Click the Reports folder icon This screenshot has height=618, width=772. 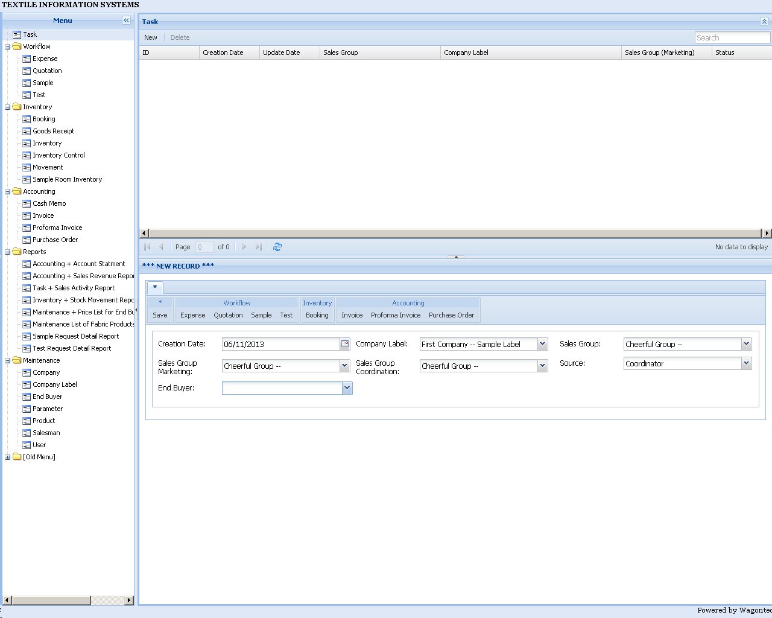coord(17,252)
